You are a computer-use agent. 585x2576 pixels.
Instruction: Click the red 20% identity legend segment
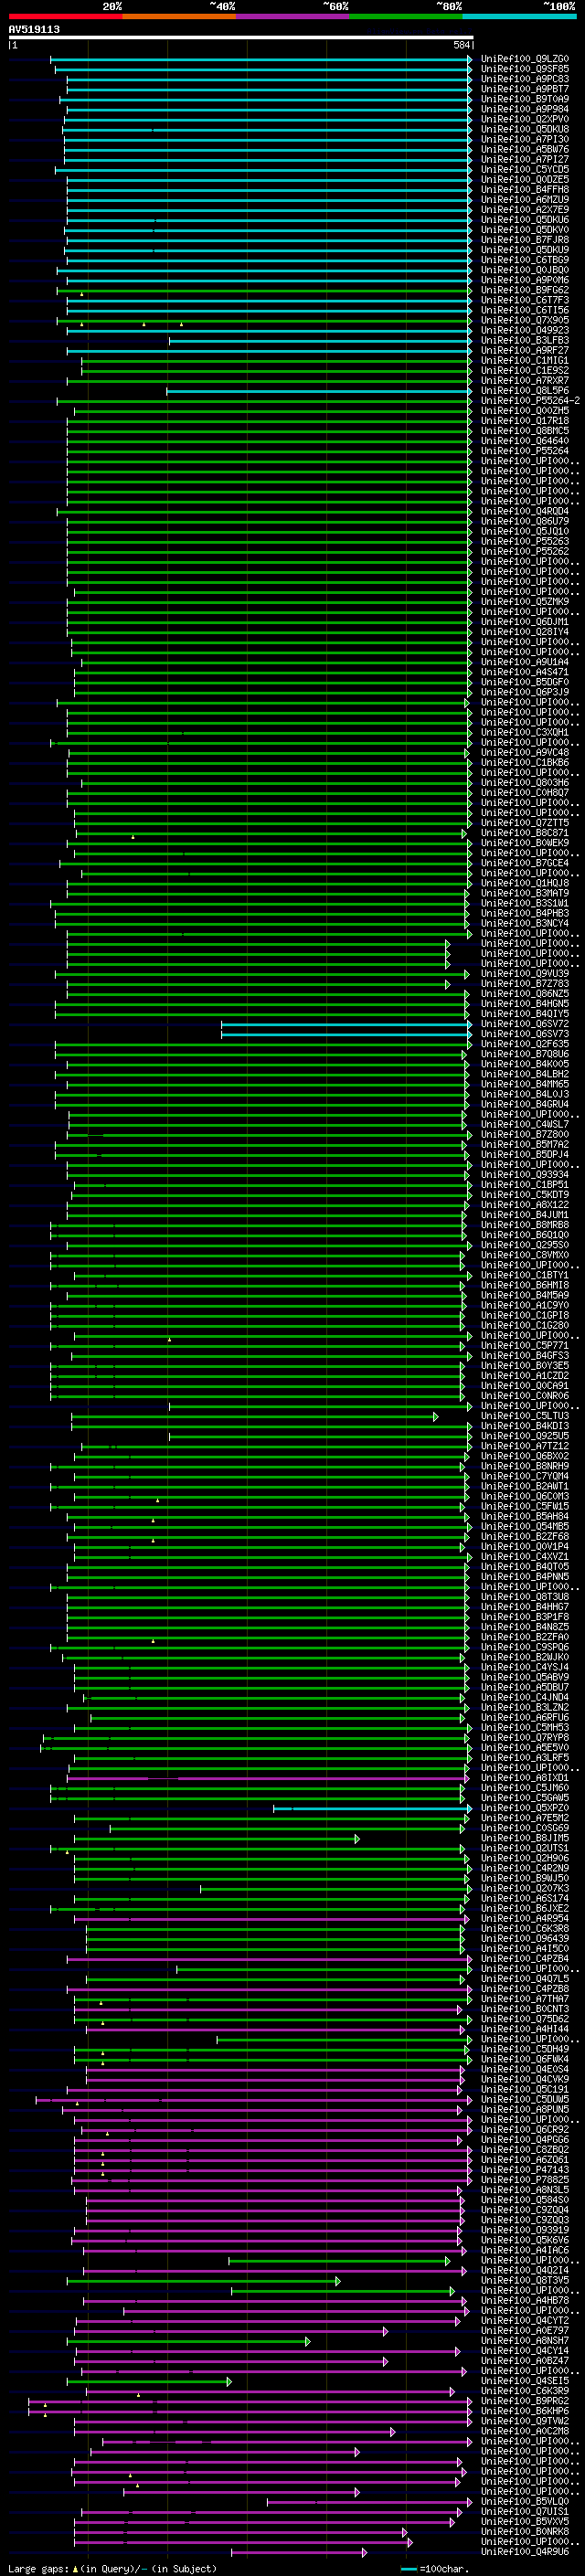tap(65, 16)
